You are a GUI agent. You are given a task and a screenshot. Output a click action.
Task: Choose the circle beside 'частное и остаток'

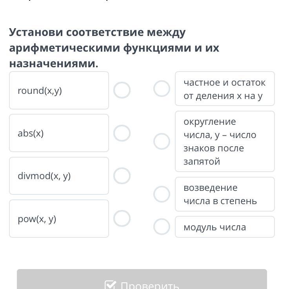pyautogui.click(x=162, y=89)
